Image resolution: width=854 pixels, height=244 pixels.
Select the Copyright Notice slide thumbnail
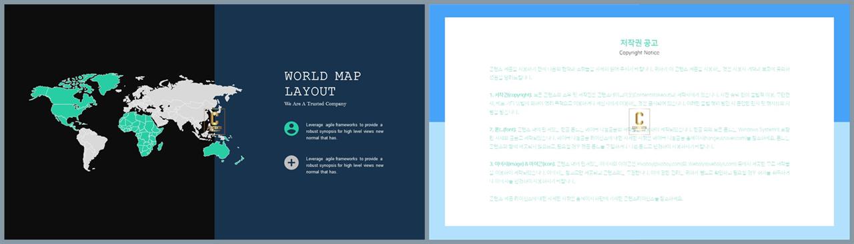pos(639,122)
